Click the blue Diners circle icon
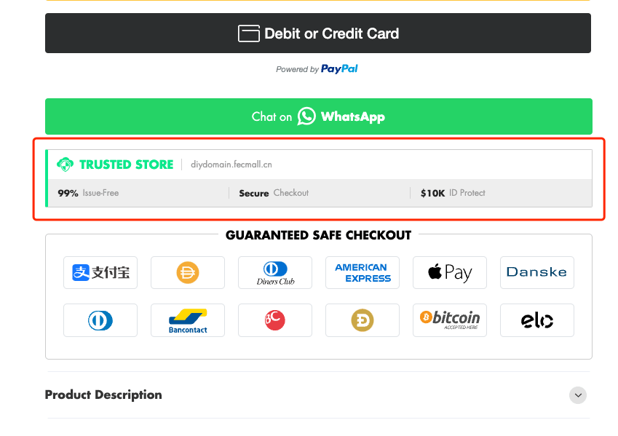This screenshot has width=618, height=436. (x=100, y=320)
